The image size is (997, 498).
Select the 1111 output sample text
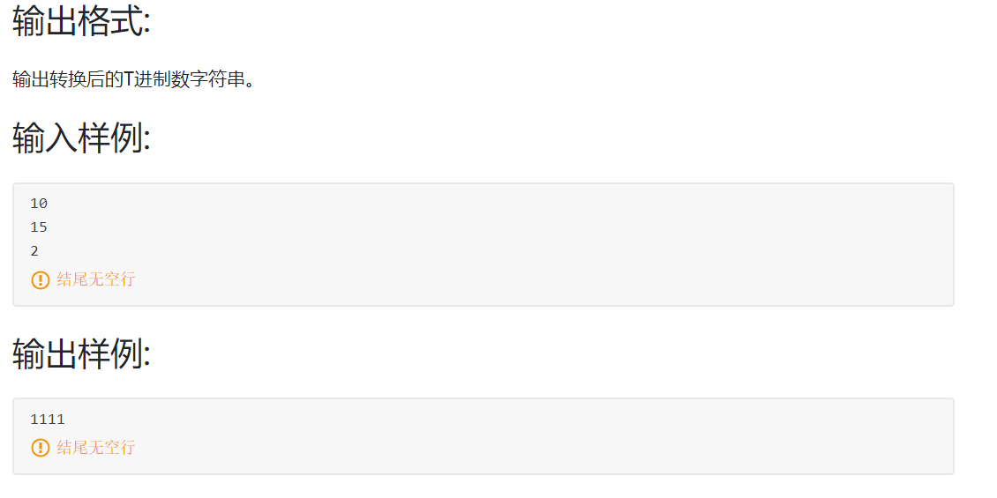click(x=48, y=420)
